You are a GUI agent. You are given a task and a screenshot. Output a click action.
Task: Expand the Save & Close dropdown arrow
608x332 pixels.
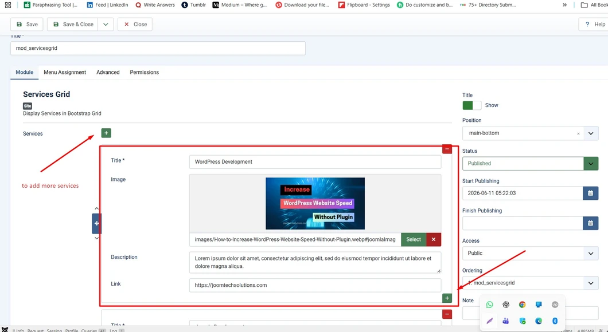click(x=106, y=25)
